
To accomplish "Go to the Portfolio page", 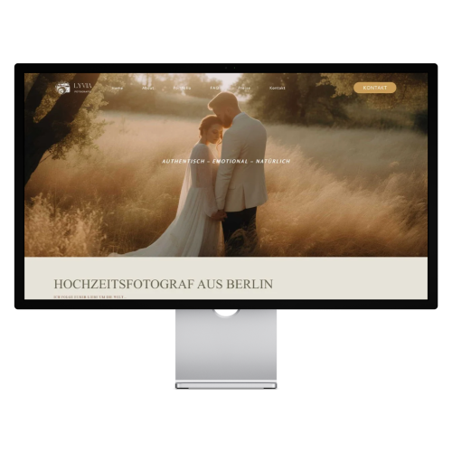I will (182, 88).
